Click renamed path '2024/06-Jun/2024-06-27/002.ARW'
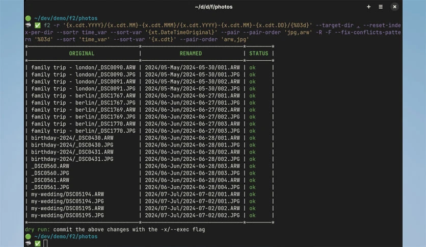Screen dimensions: 426x247 192,110
